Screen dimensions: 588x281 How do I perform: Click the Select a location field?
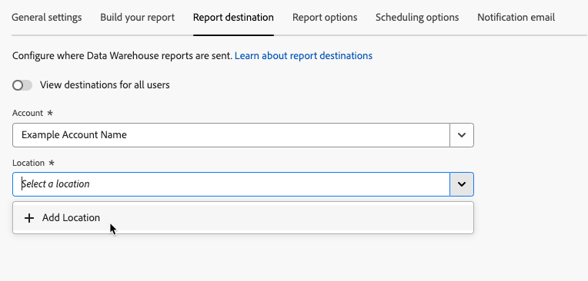[231, 184]
